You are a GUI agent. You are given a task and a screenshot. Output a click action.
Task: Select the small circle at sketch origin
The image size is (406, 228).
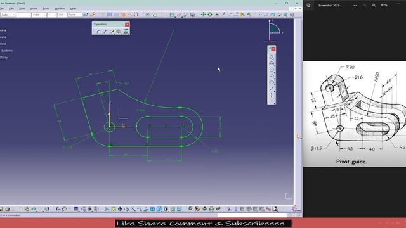click(x=109, y=127)
